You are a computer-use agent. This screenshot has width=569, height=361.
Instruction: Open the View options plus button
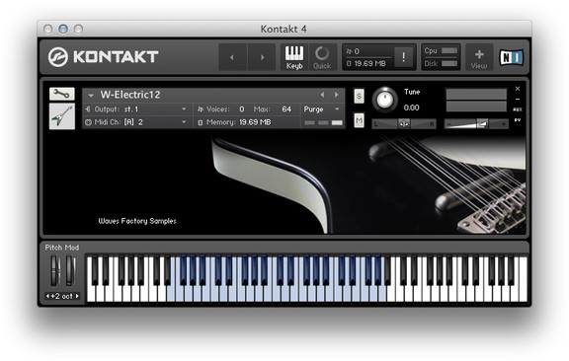point(479,57)
